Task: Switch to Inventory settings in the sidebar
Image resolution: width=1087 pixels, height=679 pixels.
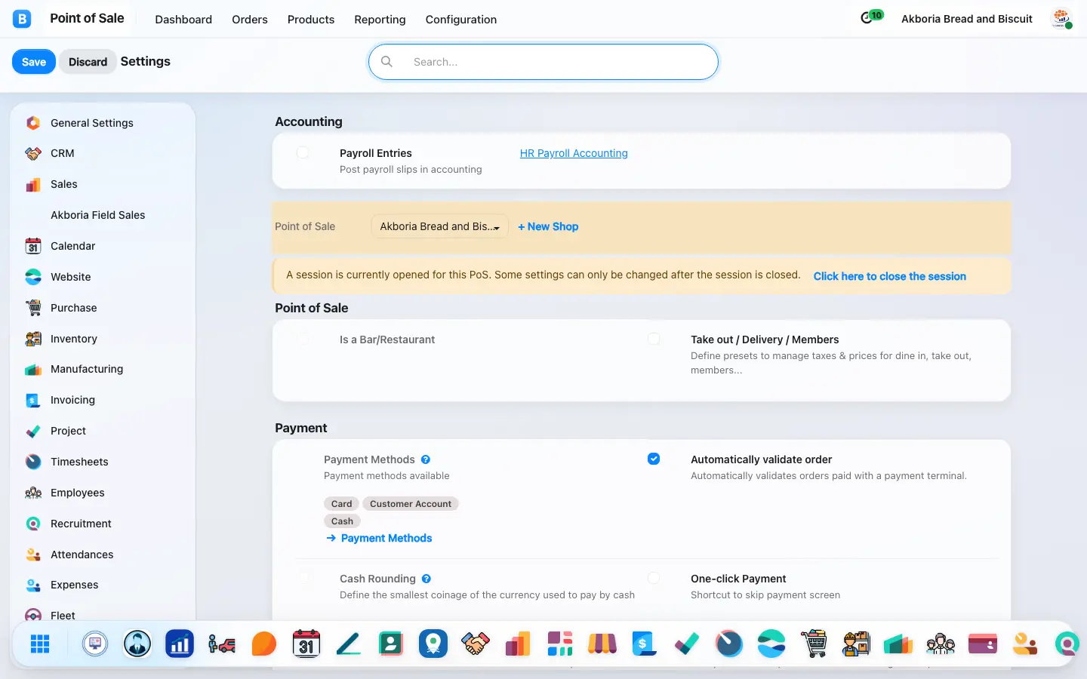Action: coord(103,339)
